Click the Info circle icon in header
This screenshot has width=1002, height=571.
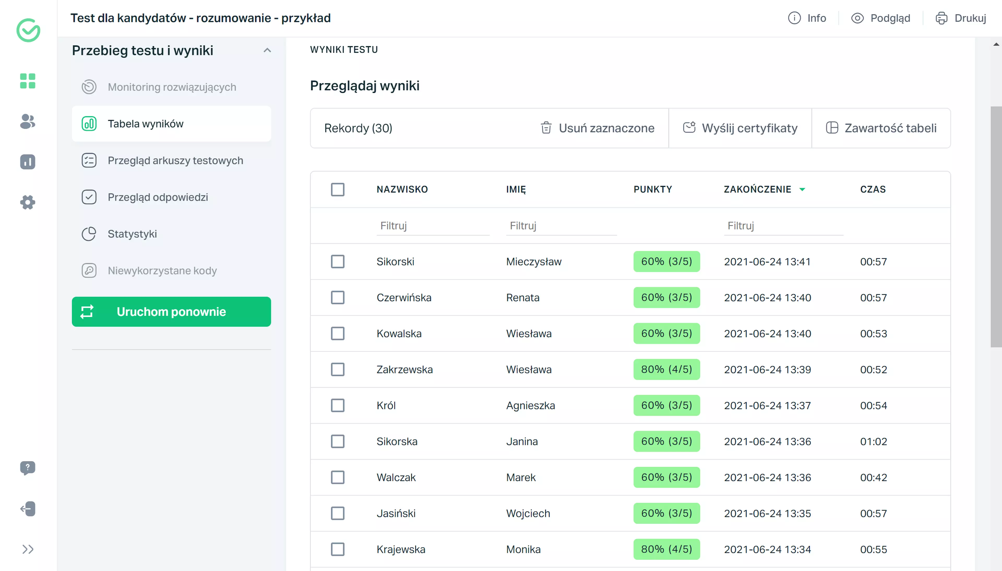pyautogui.click(x=794, y=18)
